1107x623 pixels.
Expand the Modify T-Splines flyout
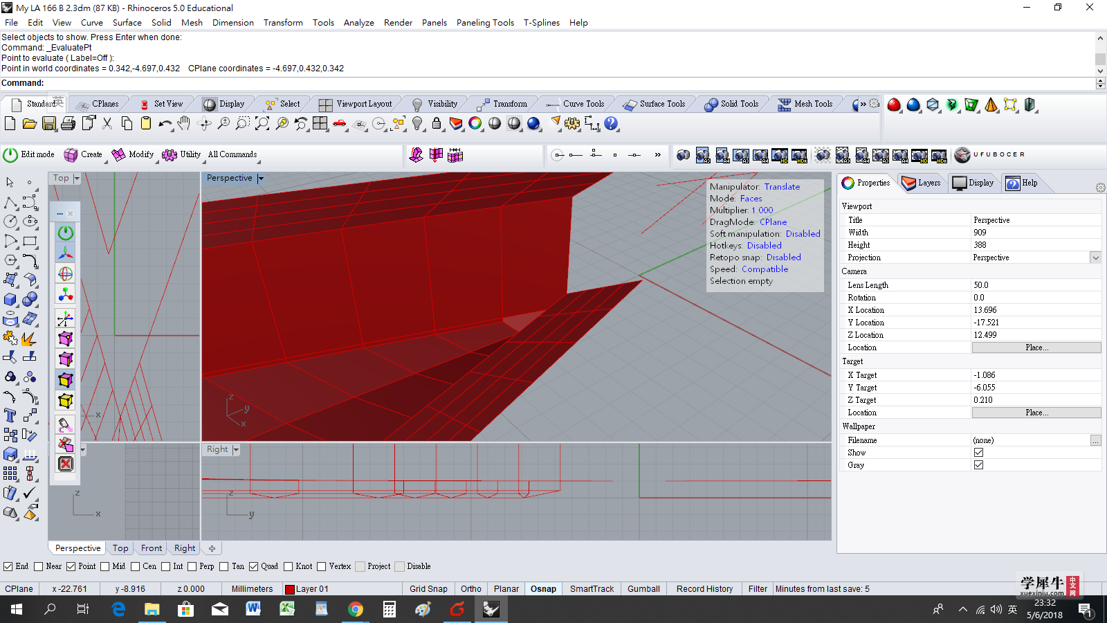[158, 161]
